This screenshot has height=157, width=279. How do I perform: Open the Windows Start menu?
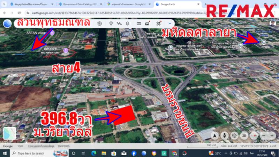[5, 153]
